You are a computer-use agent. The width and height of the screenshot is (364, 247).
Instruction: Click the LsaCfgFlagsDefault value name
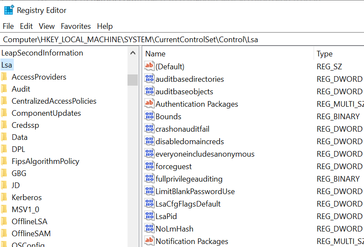coord(188,204)
